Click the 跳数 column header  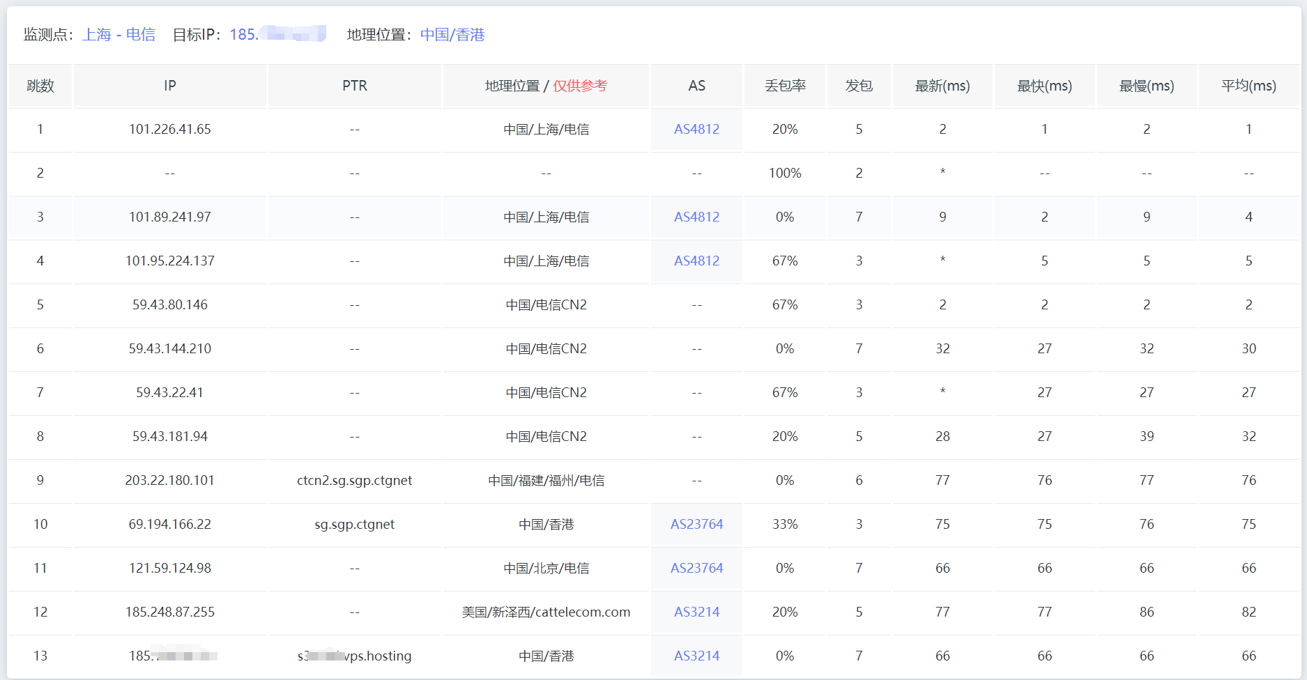tap(40, 86)
